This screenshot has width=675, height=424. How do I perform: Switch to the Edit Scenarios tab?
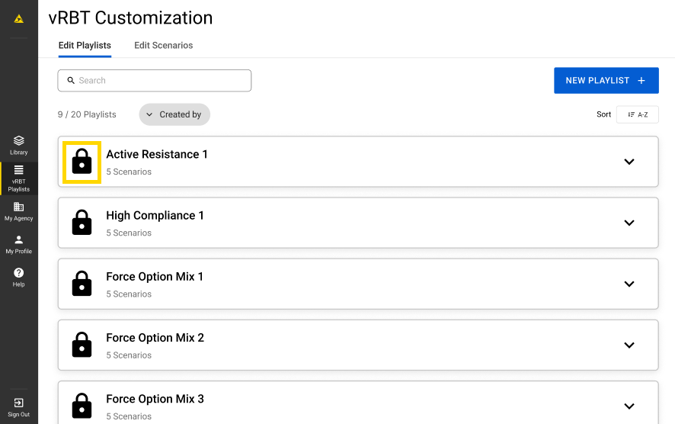click(164, 46)
